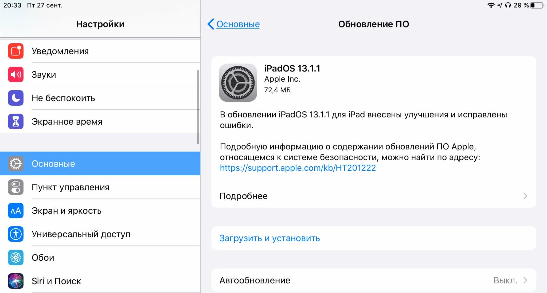Tap the chevron beside Выкл.
The image size is (547, 293).
tap(525, 280)
